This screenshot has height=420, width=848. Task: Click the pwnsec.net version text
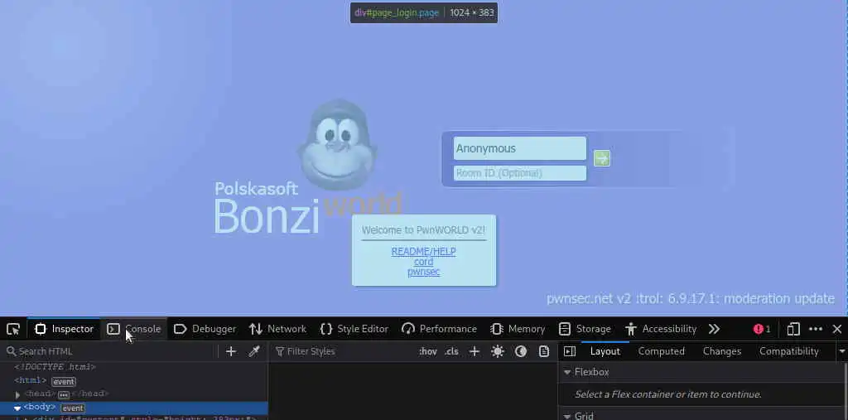click(x=691, y=299)
